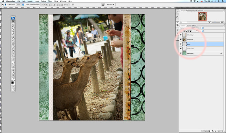
Task: Select the Zoom tool in toolbox
Action: click(x=13, y=78)
